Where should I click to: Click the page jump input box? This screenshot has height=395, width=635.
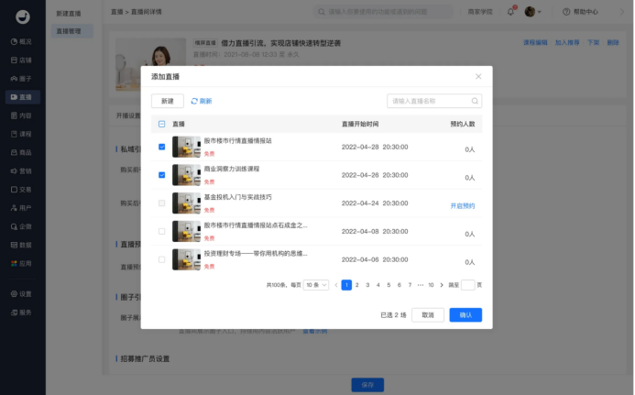point(467,285)
